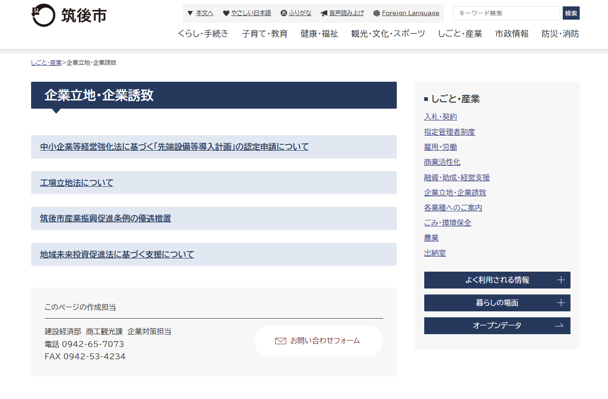Click the heart icon beside やさしい日本語
608x399 pixels.
(226, 13)
